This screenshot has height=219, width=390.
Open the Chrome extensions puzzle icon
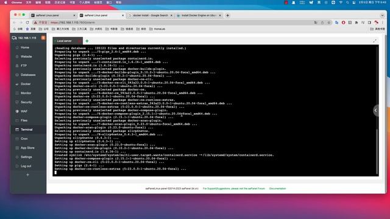356,23
